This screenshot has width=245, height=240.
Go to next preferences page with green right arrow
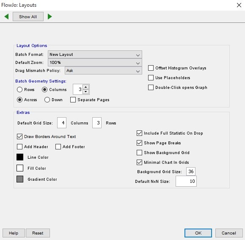click(50, 17)
